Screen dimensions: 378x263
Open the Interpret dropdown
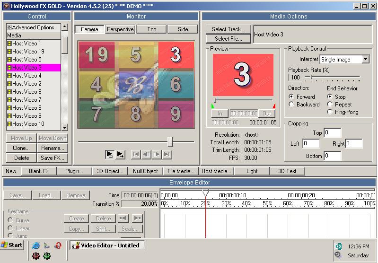pos(366,59)
